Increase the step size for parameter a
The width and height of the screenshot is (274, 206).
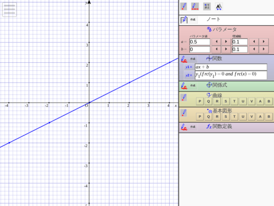(264, 42)
